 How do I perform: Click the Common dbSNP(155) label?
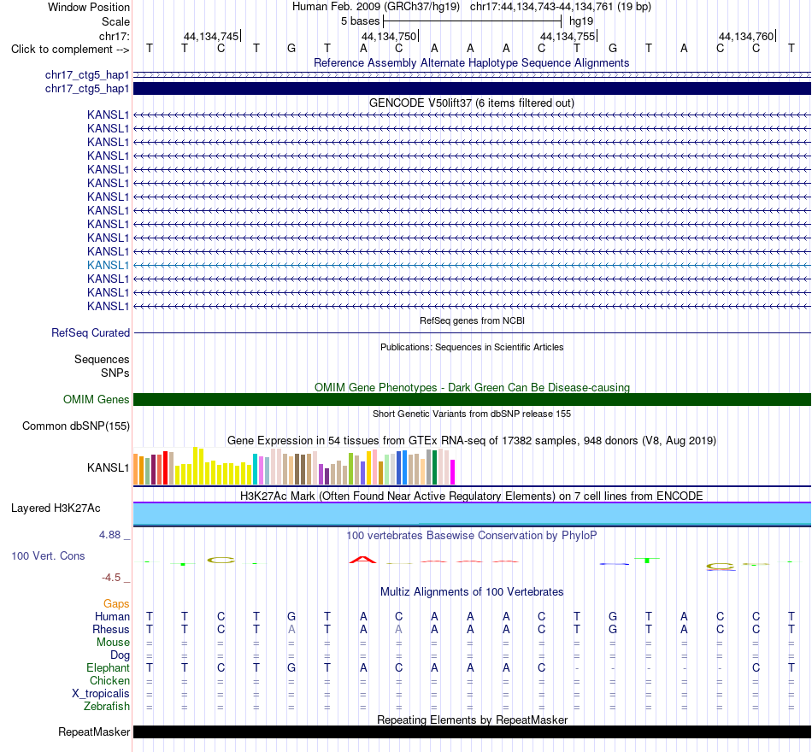(75, 426)
